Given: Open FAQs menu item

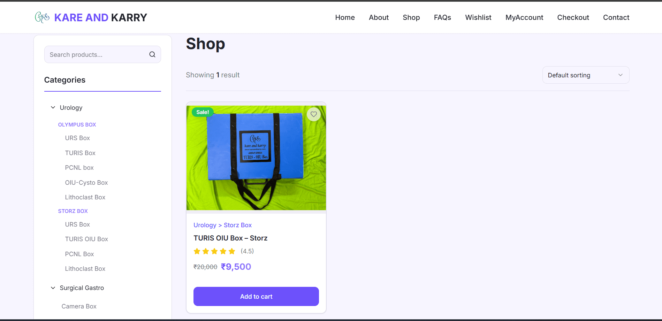Looking at the screenshot, I should coord(442,17).
